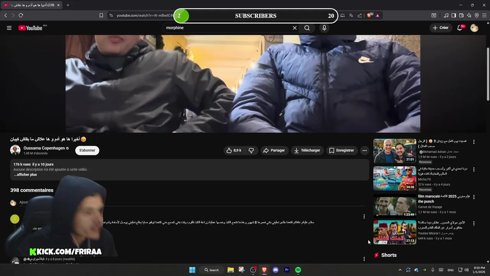Image resolution: width=490 pixels, height=276 pixels.
Task: Share this page from address bar
Action: click(360, 15)
